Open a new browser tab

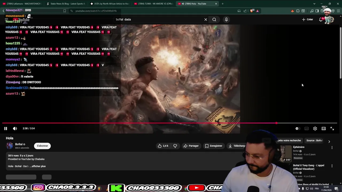point(223,4)
